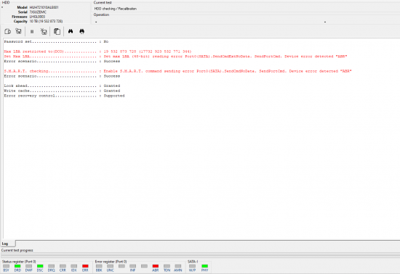Select the 'Password set' log line
Viewport: 400px width, 274px height.
[56, 41]
